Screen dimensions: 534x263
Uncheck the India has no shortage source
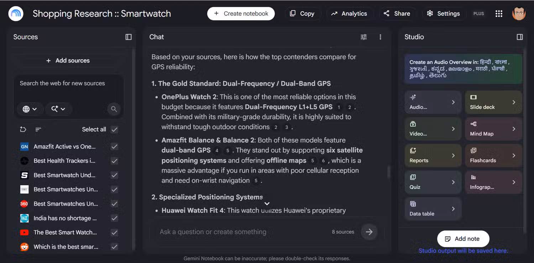(x=114, y=218)
